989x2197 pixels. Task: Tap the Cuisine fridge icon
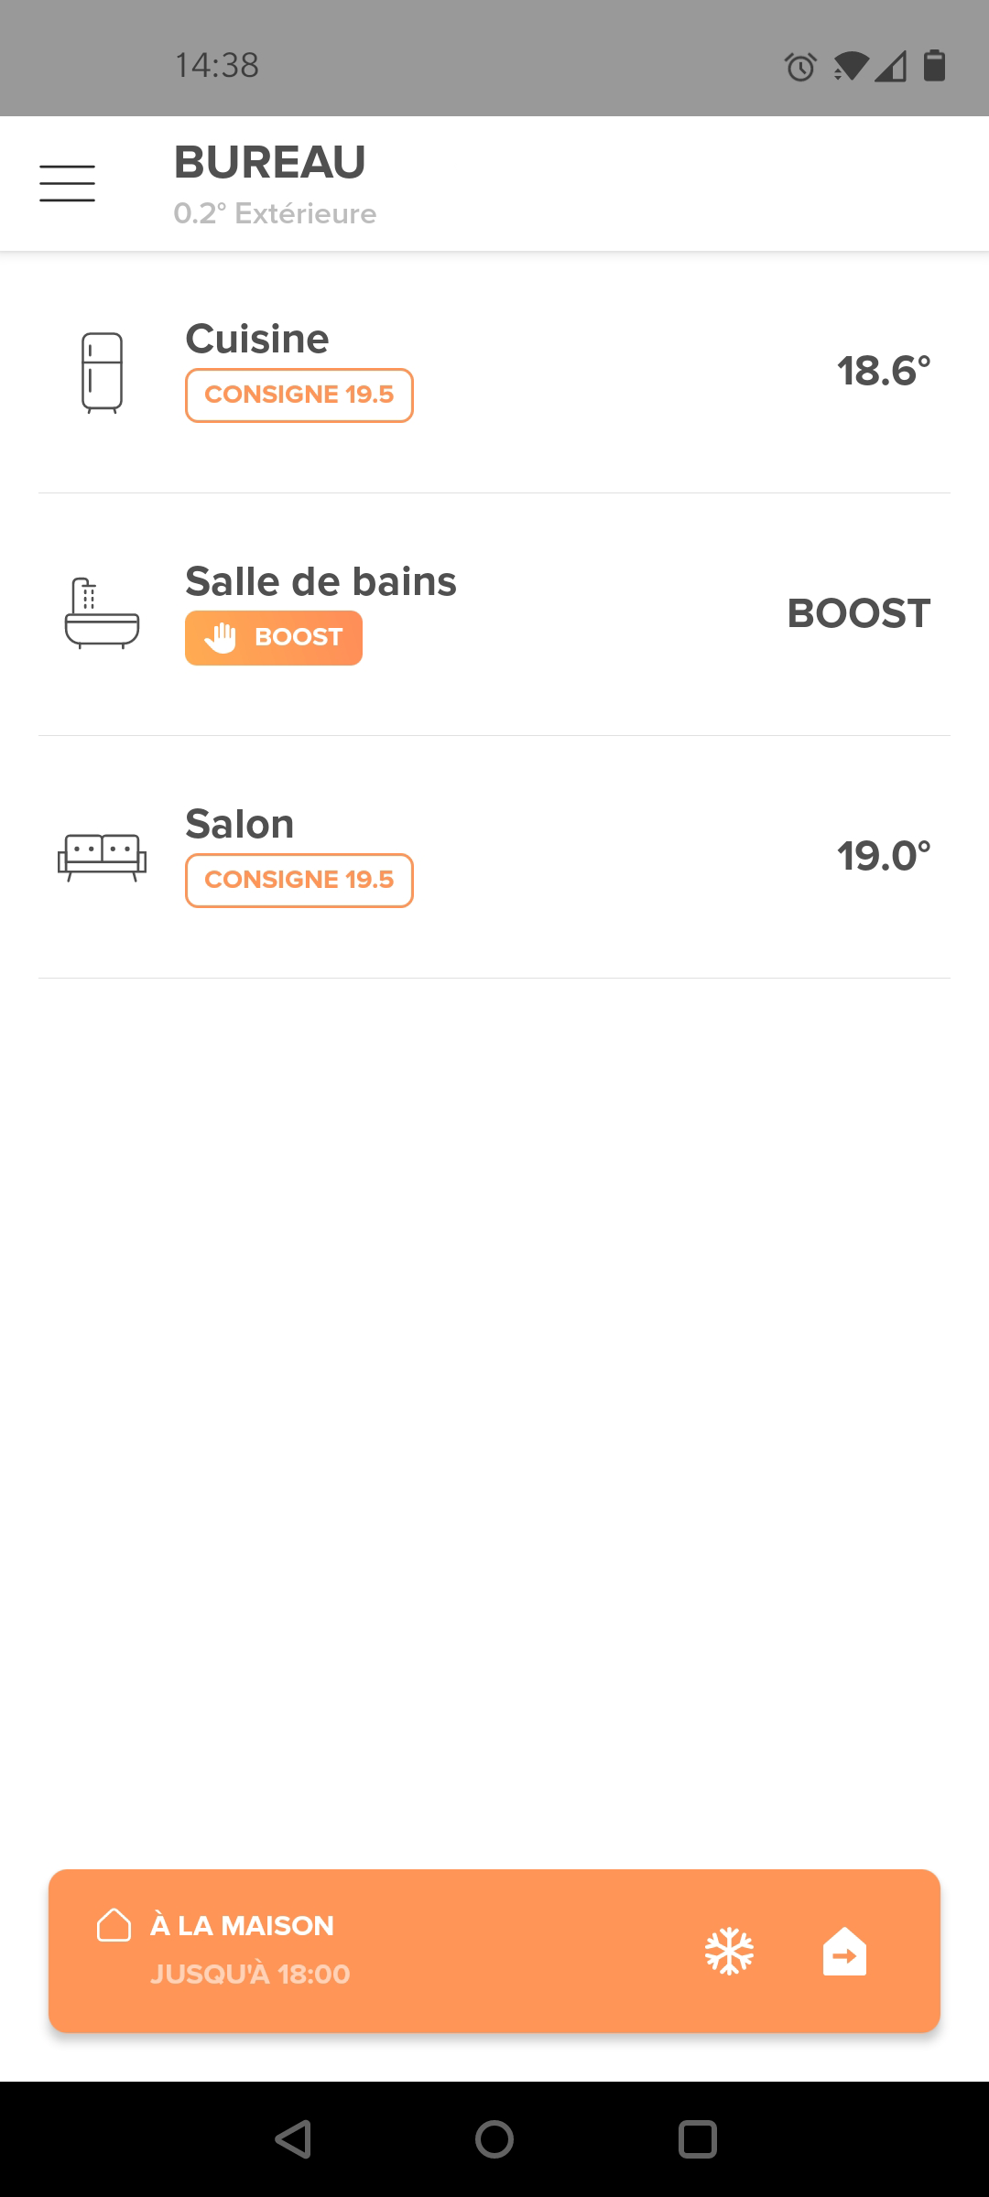[x=102, y=373]
